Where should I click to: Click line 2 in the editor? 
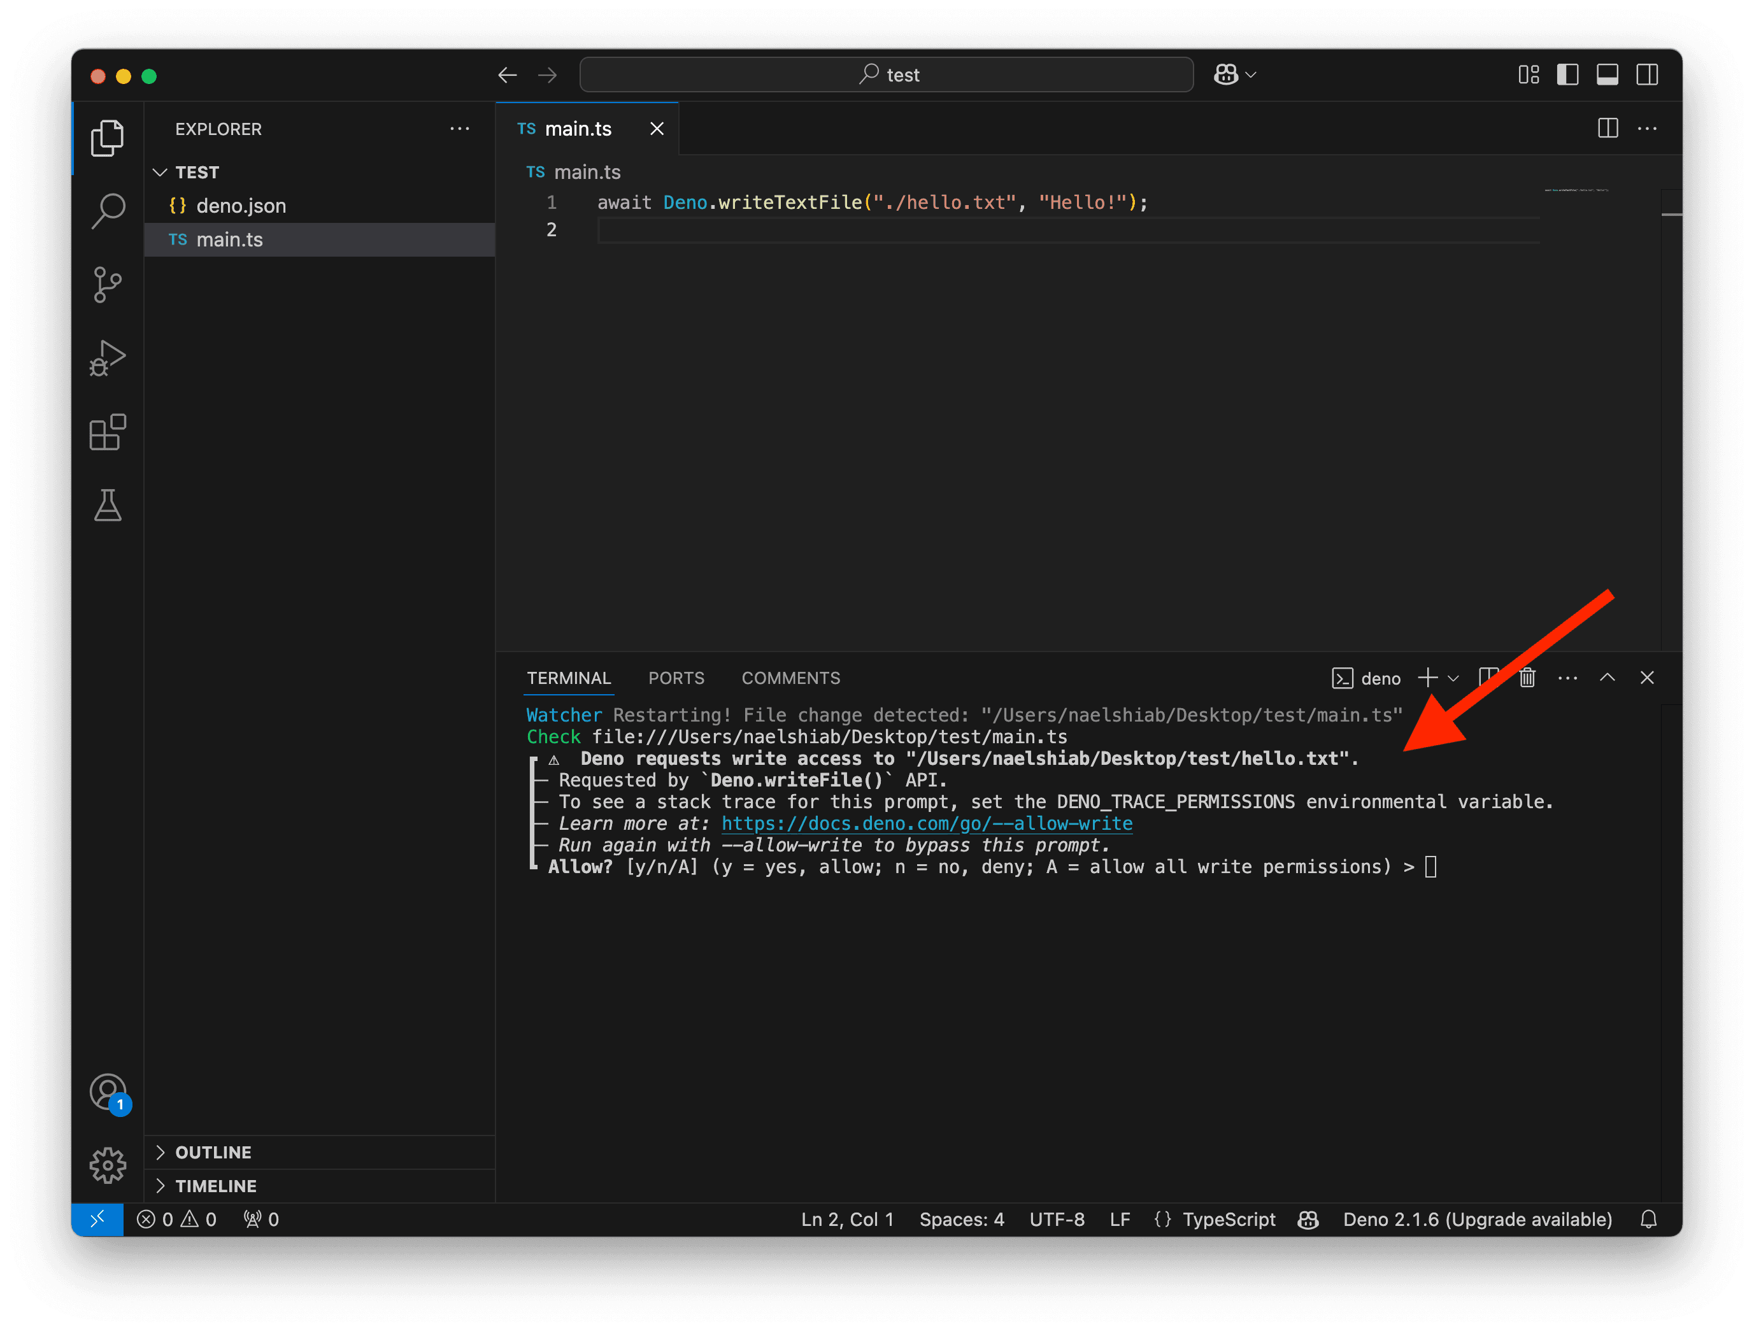(1068, 231)
